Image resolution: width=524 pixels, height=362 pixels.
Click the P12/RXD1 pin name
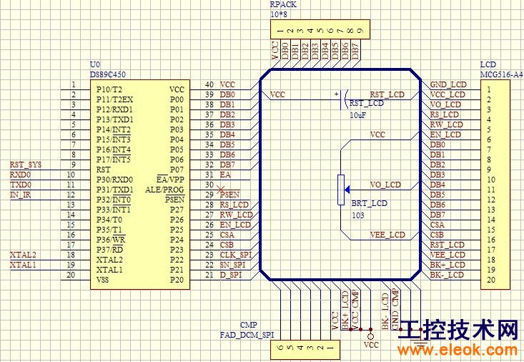[114, 109]
